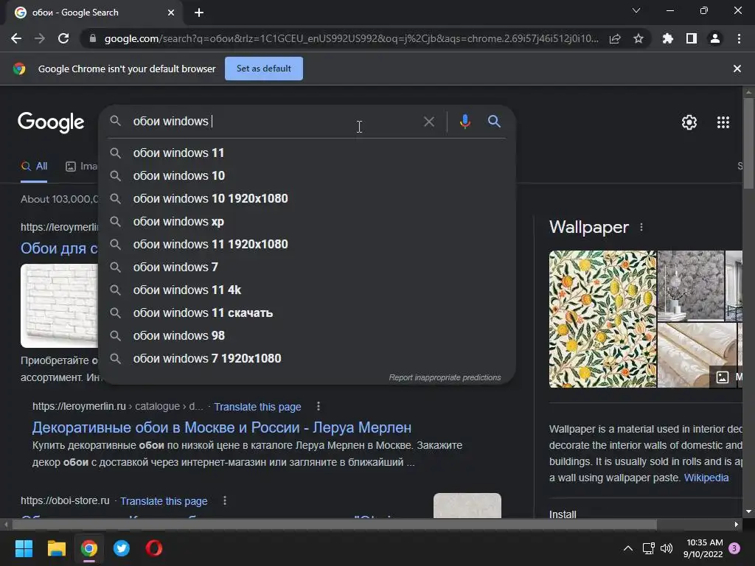
Task: Bookmark this tab with the star
Action: tap(639, 38)
